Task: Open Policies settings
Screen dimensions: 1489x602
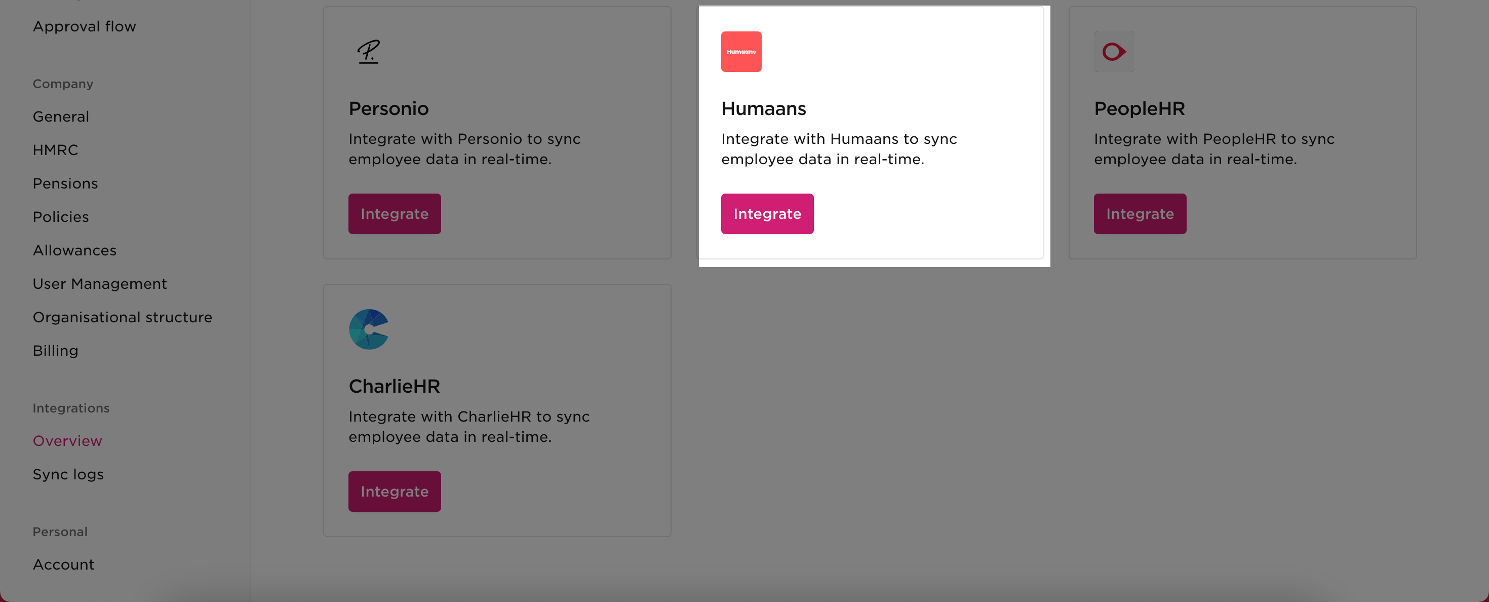Action: [x=61, y=217]
